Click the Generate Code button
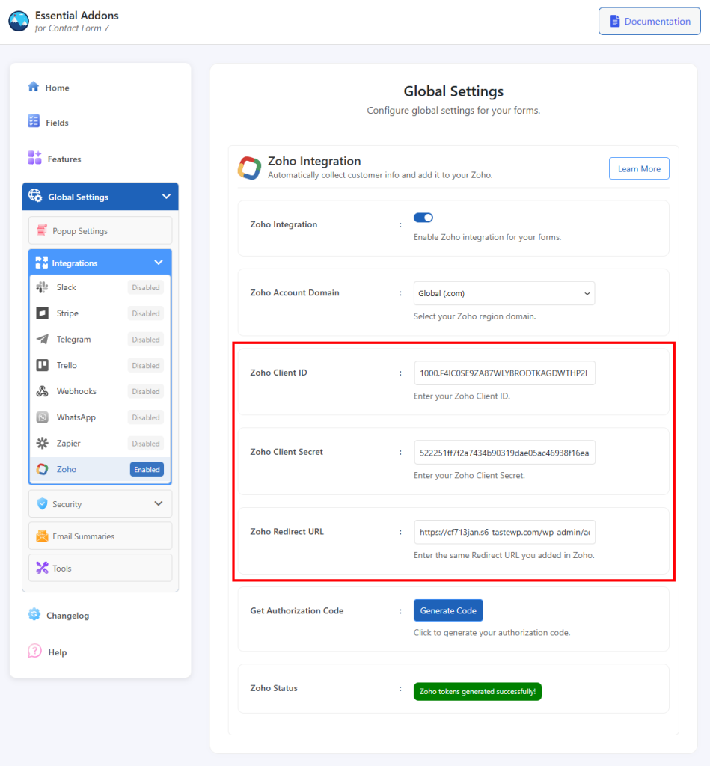The width and height of the screenshot is (710, 766). 448,610
